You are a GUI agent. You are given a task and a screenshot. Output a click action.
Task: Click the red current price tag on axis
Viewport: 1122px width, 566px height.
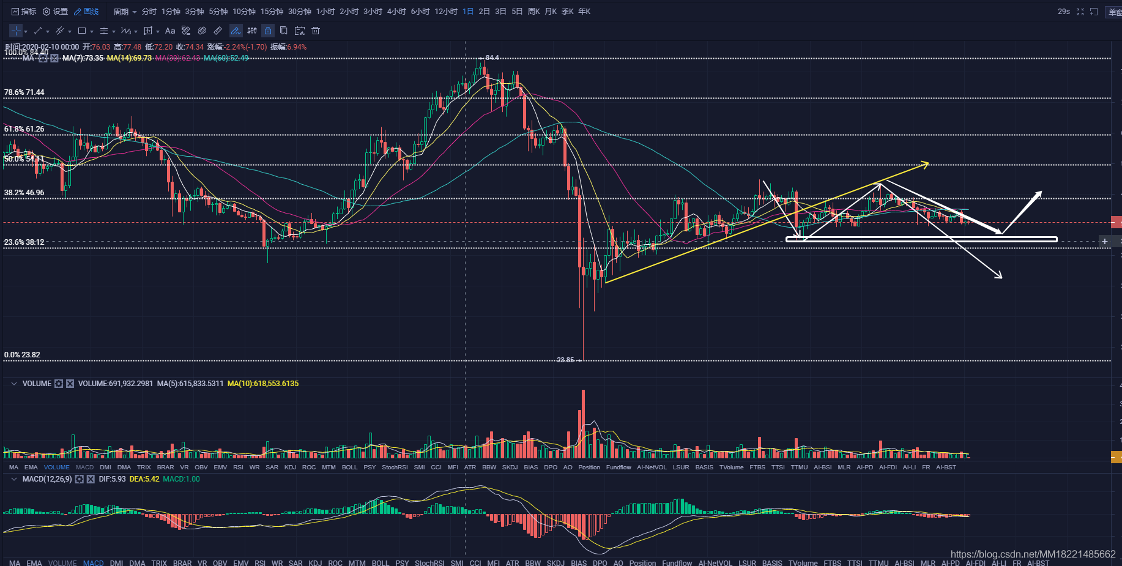(x=1116, y=222)
